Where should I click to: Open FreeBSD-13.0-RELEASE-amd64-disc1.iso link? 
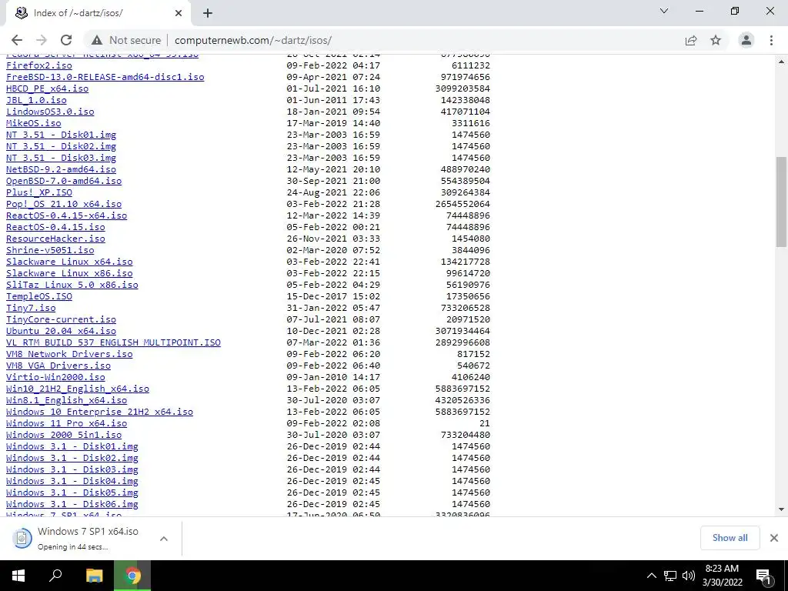105,77
